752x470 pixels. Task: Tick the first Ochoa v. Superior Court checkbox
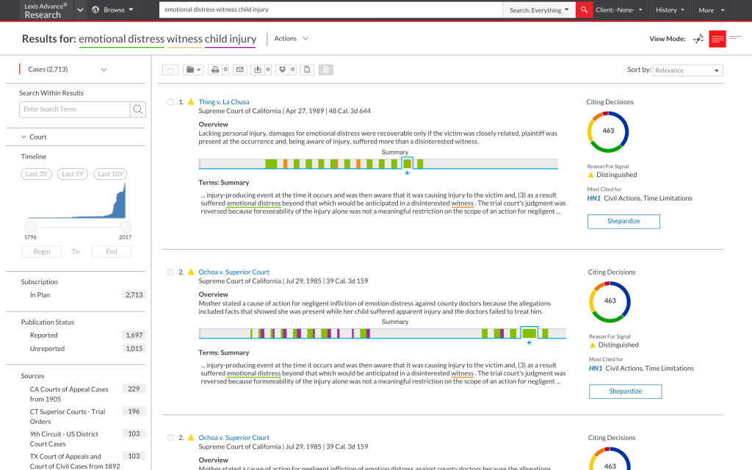point(170,272)
